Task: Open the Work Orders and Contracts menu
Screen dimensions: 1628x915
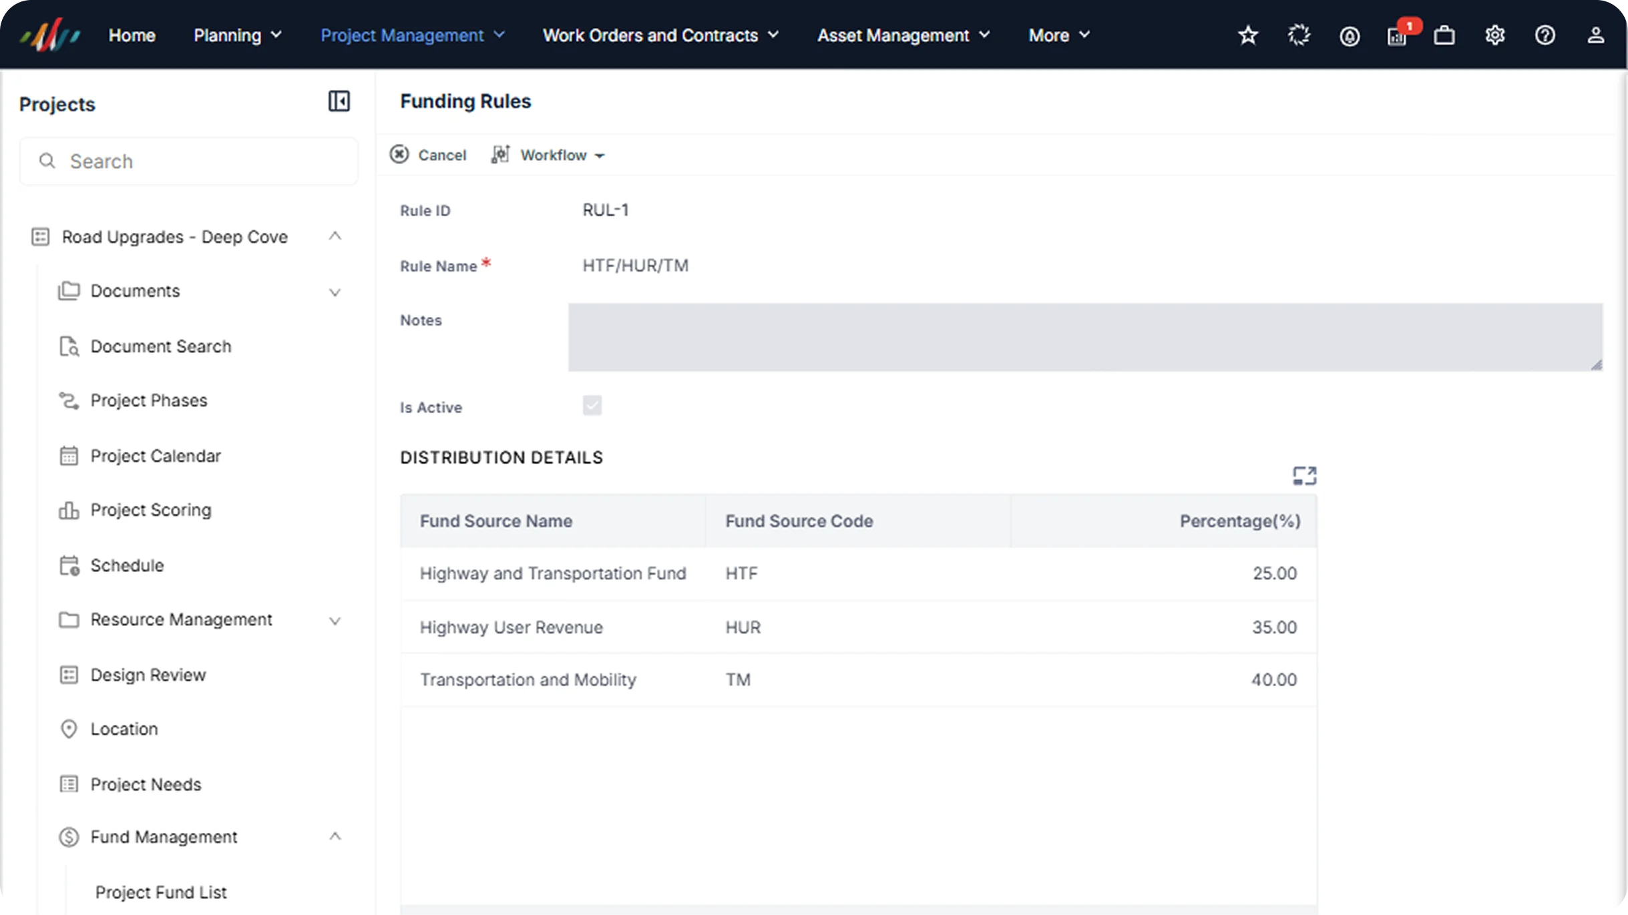Action: click(661, 35)
